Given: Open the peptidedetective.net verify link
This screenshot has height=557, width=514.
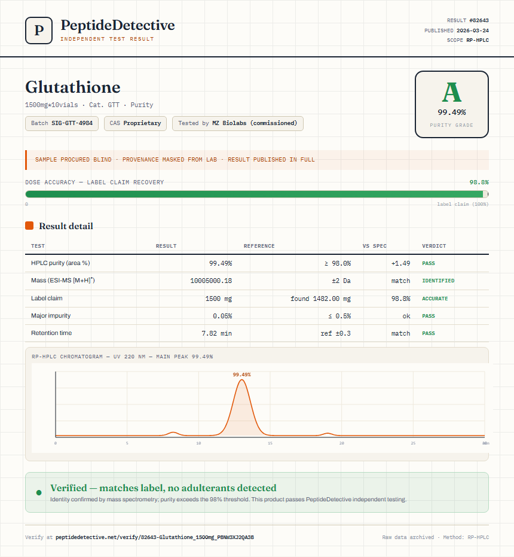Looking at the screenshot, I should (x=155, y=537).
